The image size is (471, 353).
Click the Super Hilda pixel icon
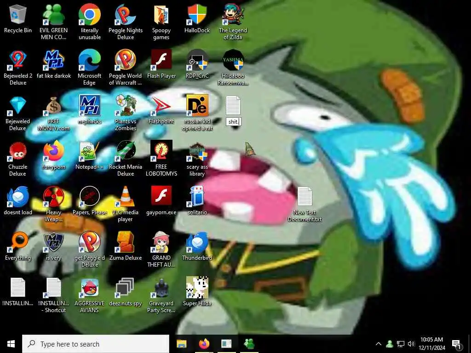pyautogui.click(x=197, y=288)
